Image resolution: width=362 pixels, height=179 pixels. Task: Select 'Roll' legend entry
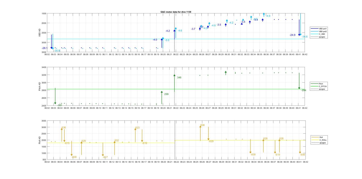tap(321, 137)
